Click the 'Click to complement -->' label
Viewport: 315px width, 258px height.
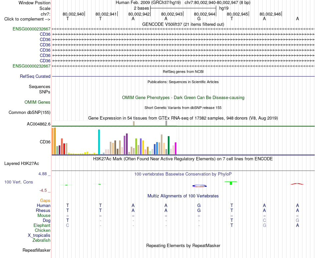pyautogui.click(x=27, y=19)
